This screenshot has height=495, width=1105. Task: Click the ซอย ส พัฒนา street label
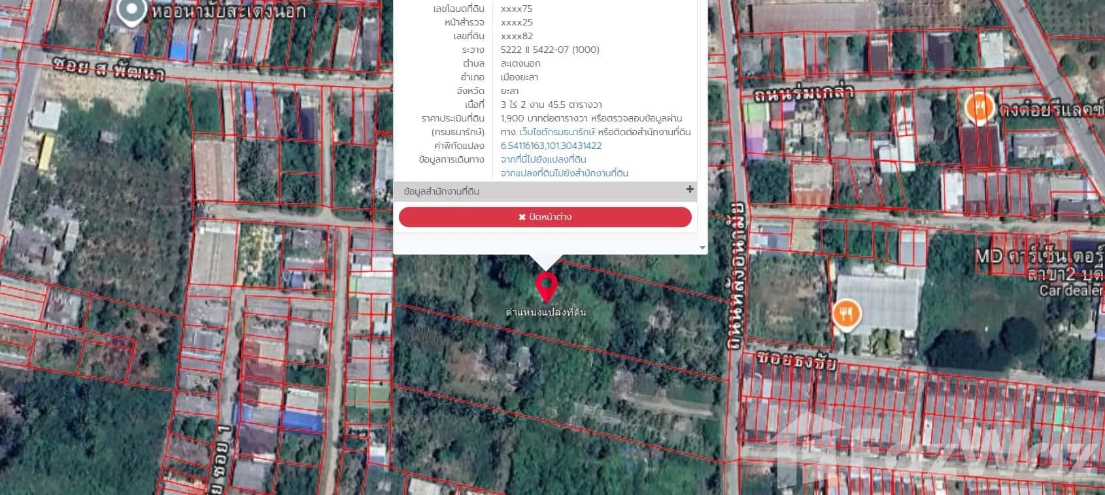coord(109,68)
